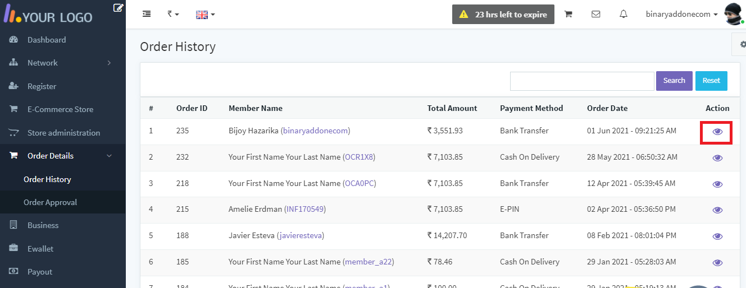View order 188 with eye icon

(717, 236)
